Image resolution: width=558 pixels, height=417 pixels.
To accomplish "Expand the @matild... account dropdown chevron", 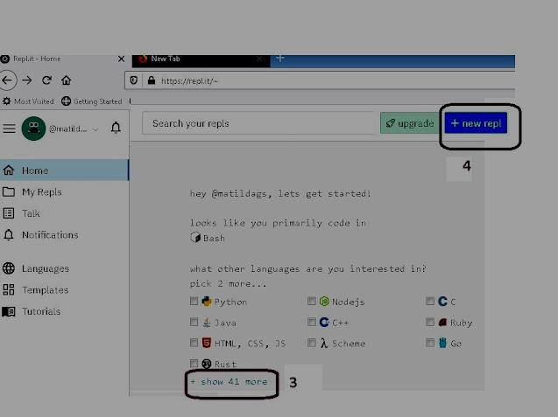I will pos(95,129).
